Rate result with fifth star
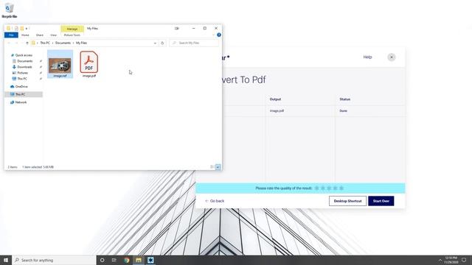The height and width of the screenshot is (265, 472). (x=341, y=188)
